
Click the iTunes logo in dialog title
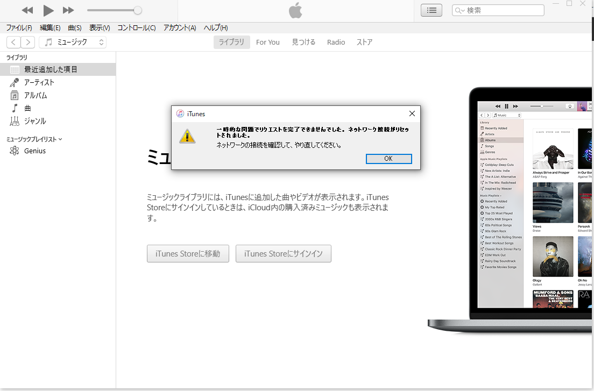180,113
